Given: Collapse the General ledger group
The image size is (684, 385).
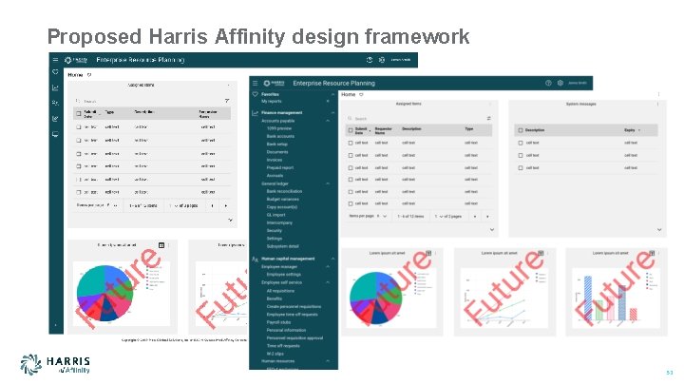Looking at the screenshot, I should tap(328, 183).
